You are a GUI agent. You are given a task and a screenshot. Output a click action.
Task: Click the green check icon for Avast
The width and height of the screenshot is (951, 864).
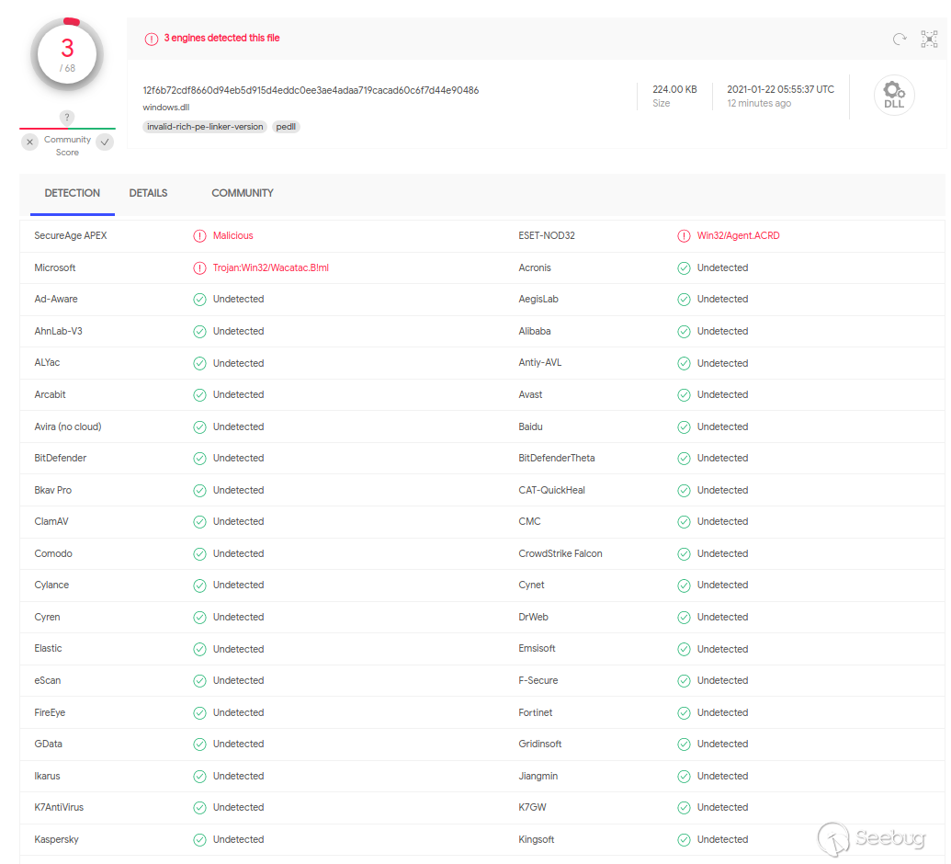click(x=684, y=395)
